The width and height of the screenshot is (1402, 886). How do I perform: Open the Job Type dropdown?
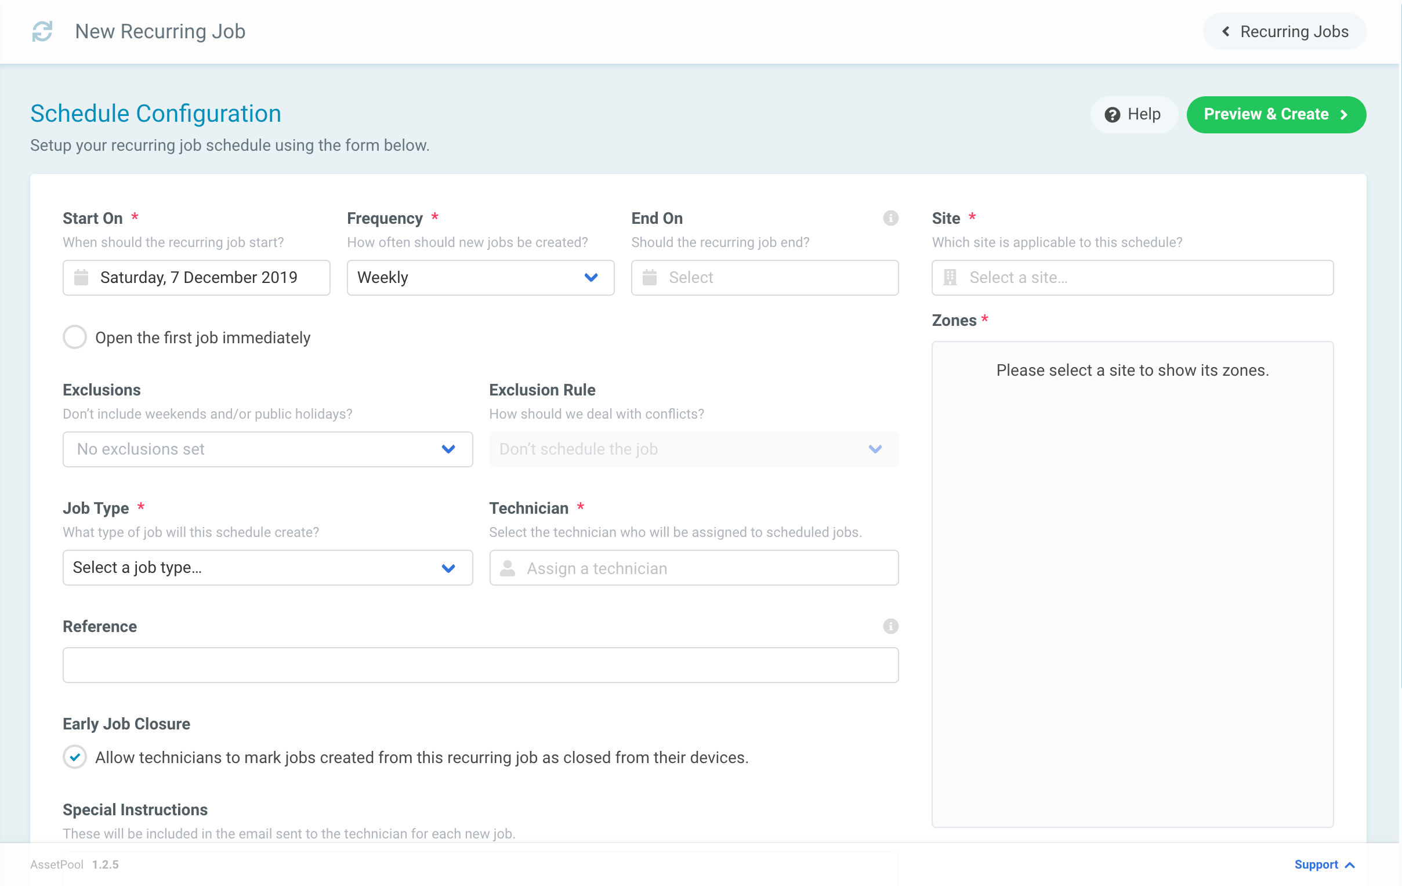[x=268, y=568]
